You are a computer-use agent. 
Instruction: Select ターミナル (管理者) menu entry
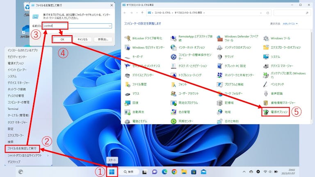pyautogui.click(x=18, y=115)
